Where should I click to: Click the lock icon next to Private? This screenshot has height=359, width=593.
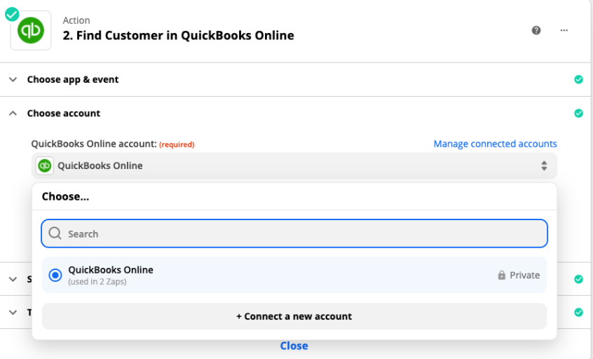[x=501, y=275]
